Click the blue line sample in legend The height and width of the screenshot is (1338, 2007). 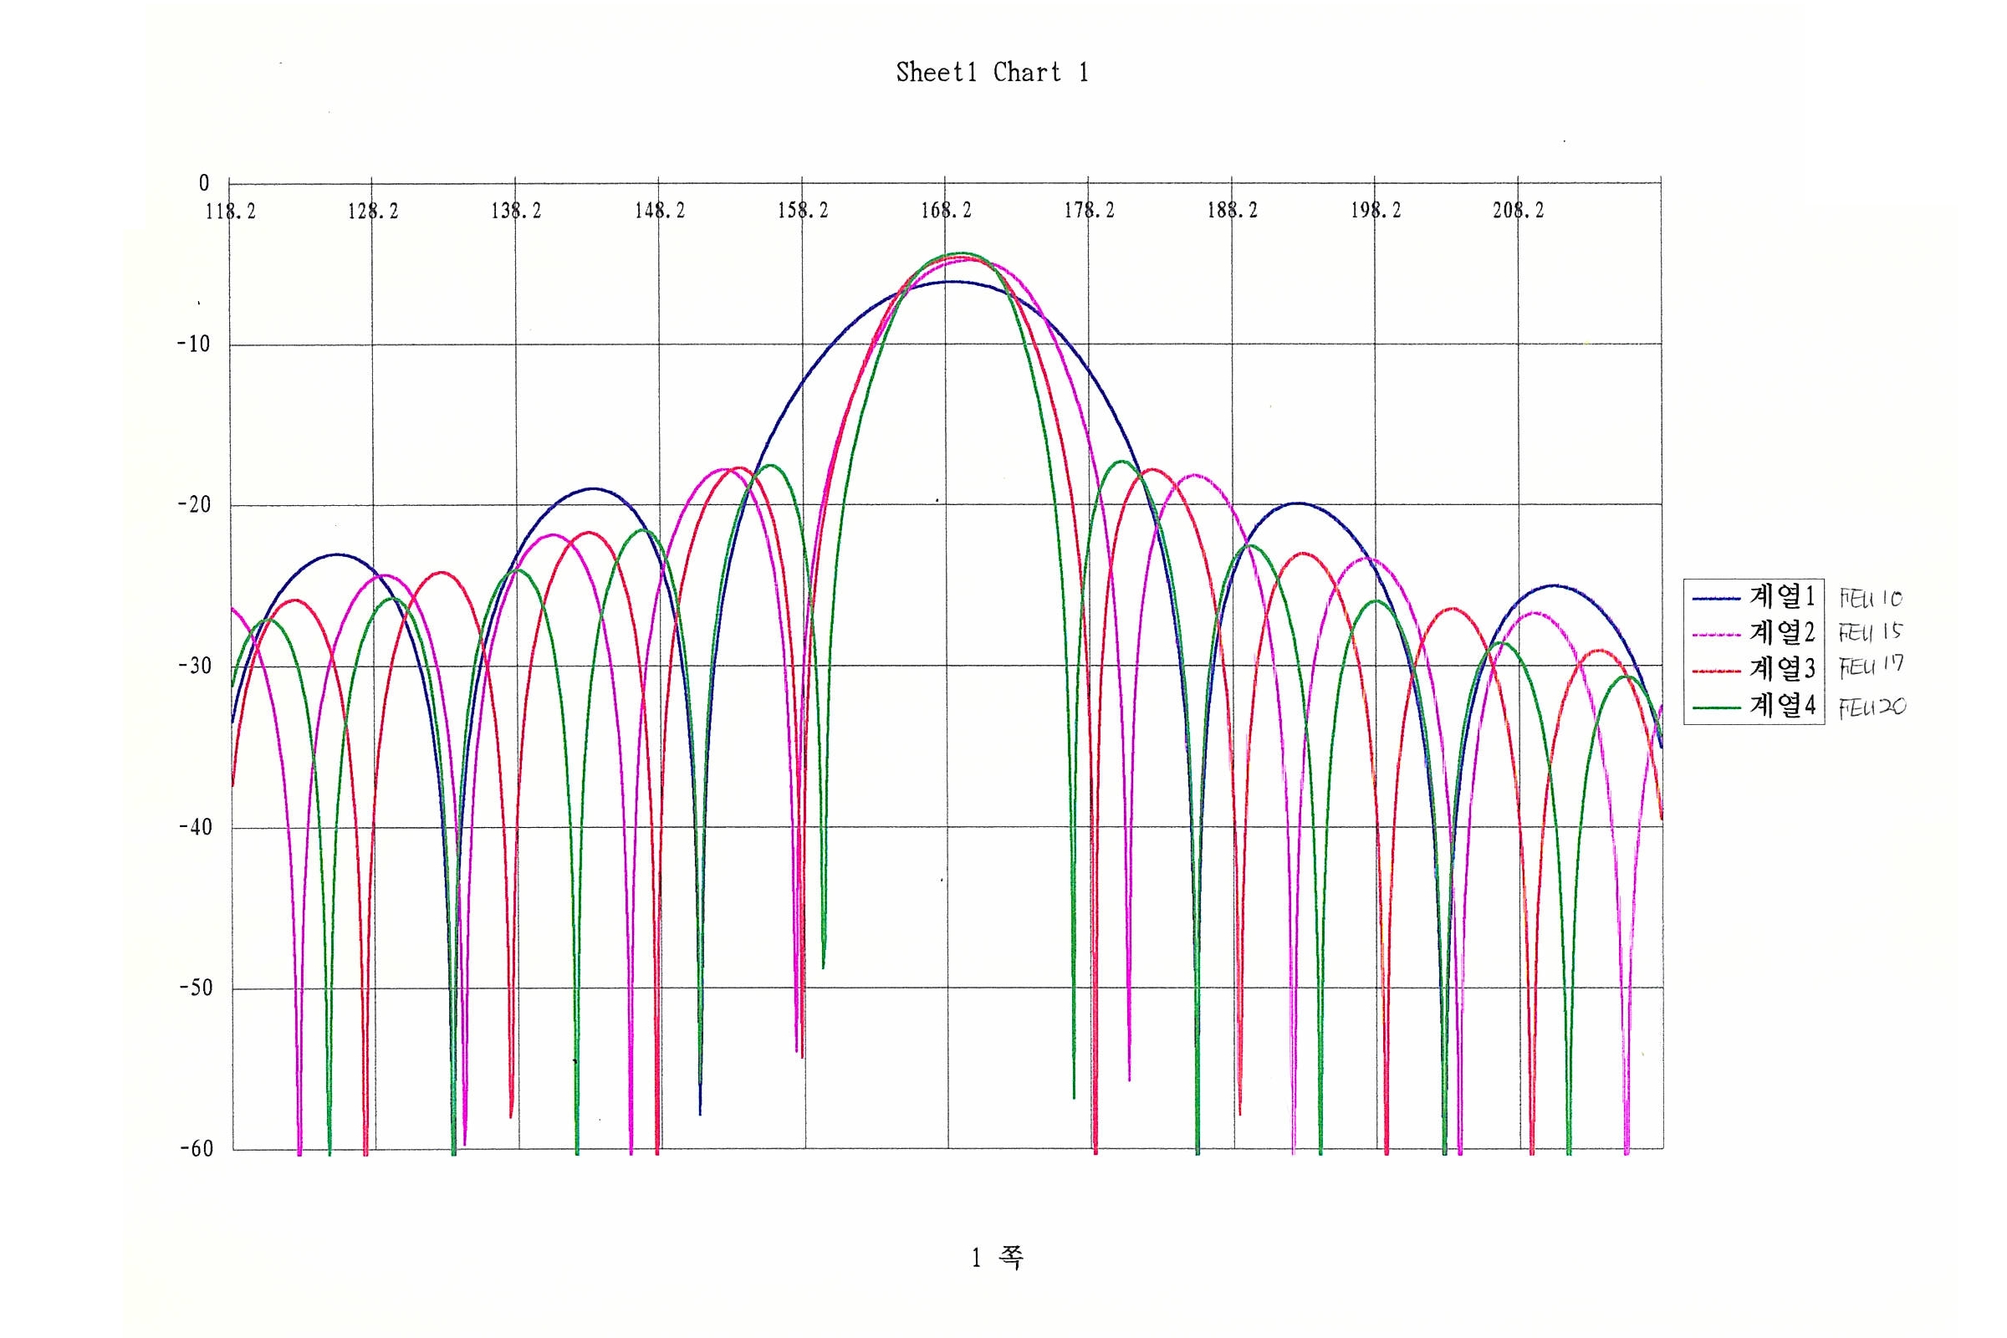click(x=1716, y=599)
